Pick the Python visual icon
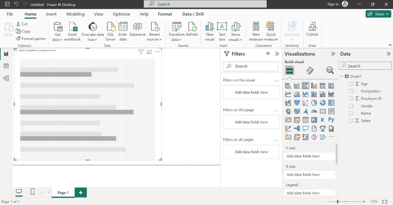The width and height of the screenshot is (393, 205). [331, 120]
